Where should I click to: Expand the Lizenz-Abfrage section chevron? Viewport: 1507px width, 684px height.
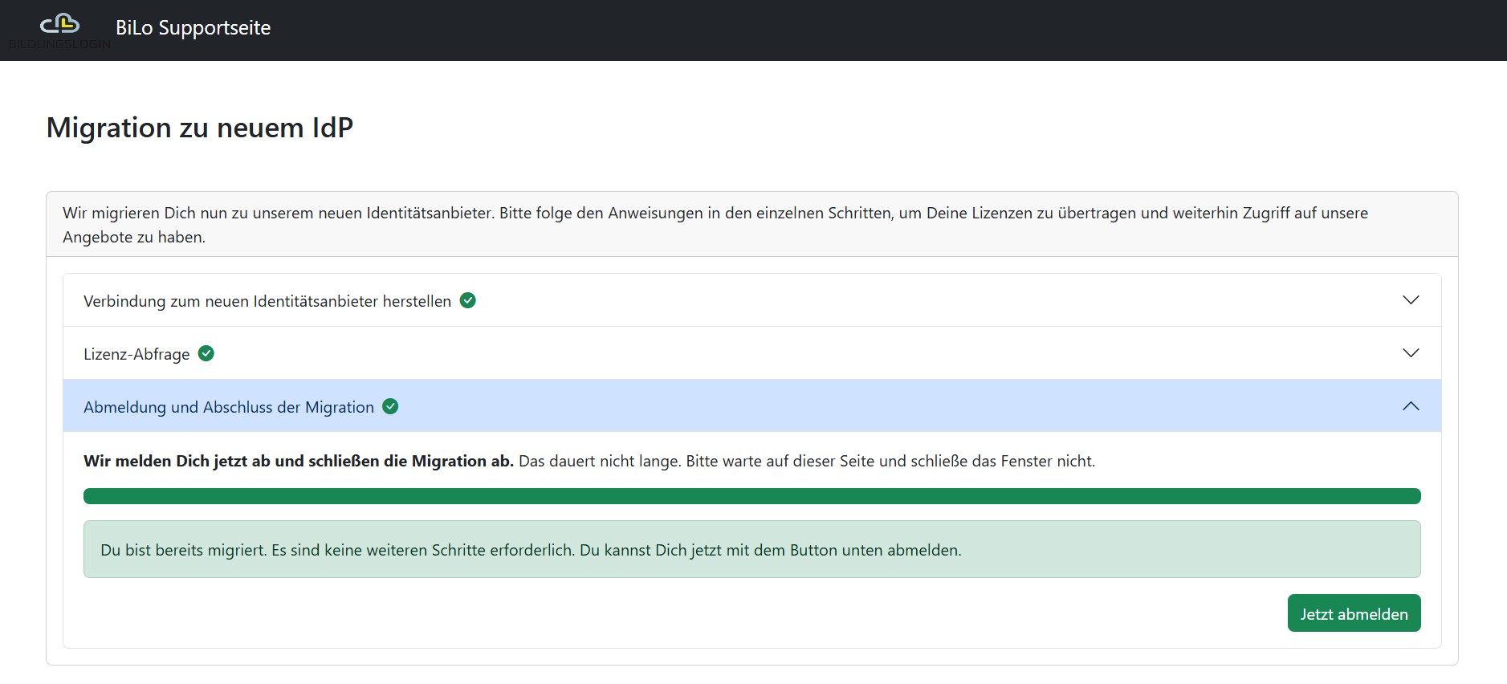1411,353
